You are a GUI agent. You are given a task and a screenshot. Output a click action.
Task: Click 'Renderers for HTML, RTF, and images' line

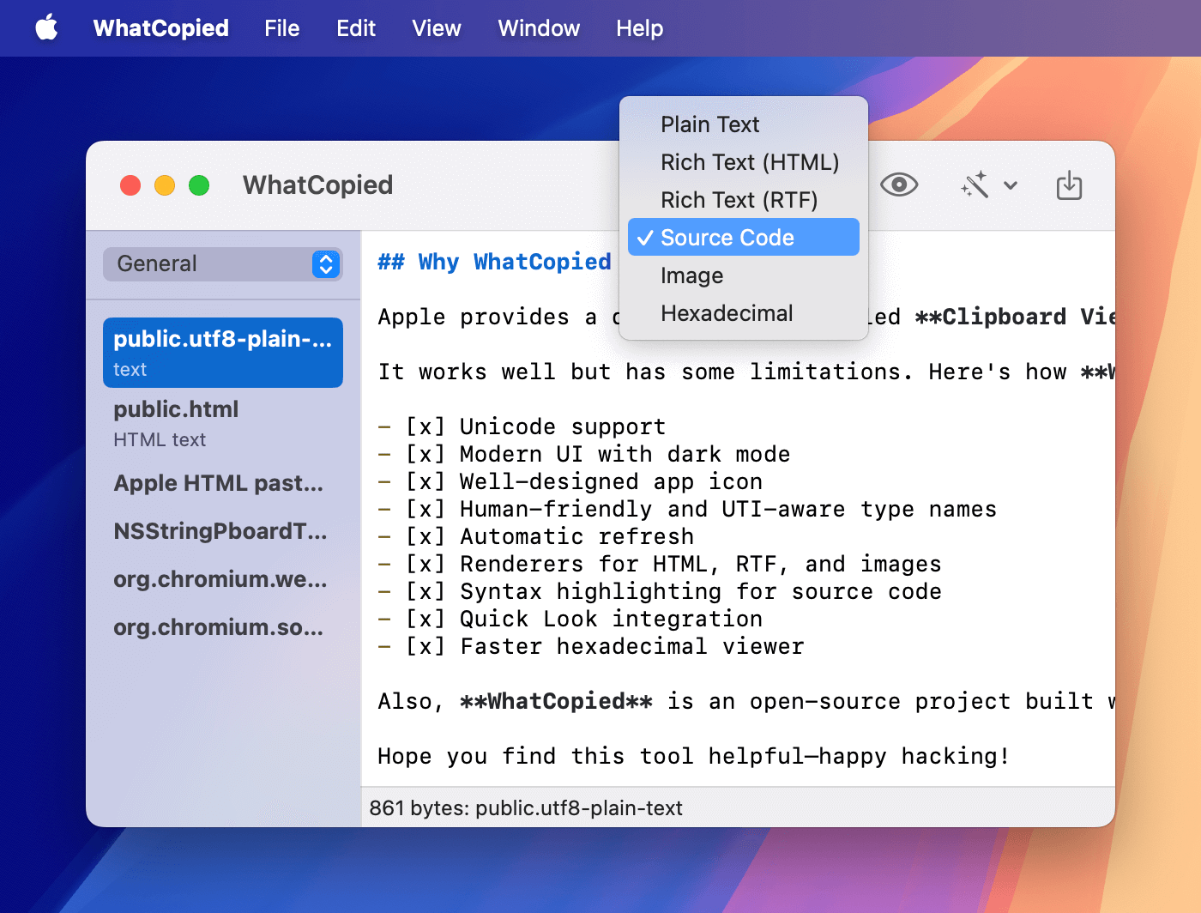coord(660,564)
